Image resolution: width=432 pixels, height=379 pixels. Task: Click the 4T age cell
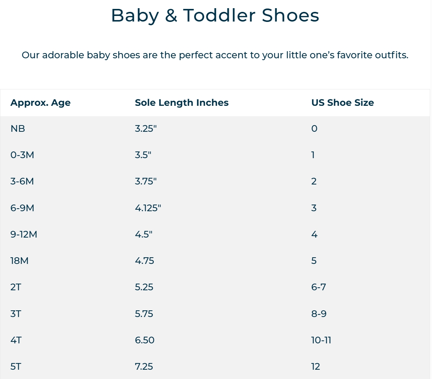(x=16, y=340)
